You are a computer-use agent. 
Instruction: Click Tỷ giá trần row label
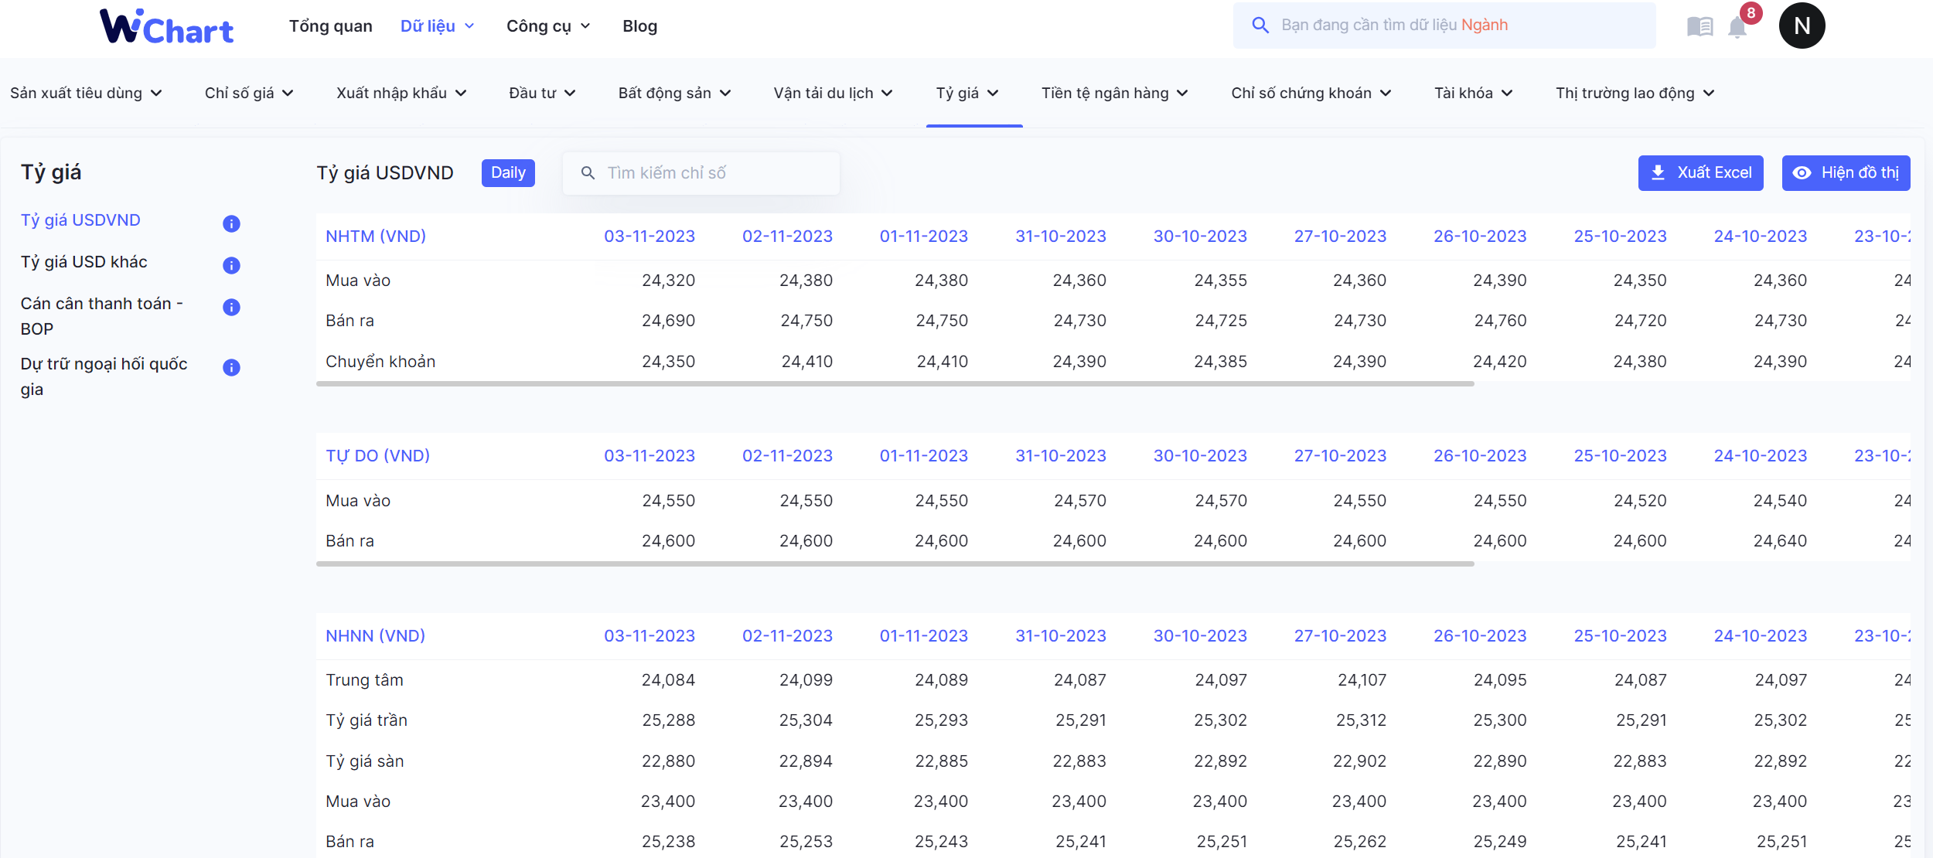366,720
